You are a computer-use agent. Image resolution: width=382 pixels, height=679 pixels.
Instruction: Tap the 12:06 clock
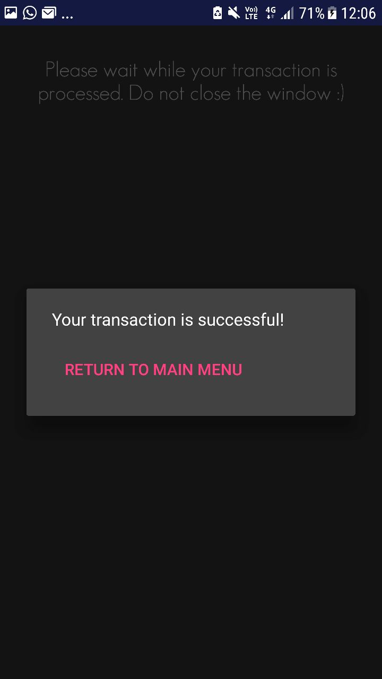point(358,13)
